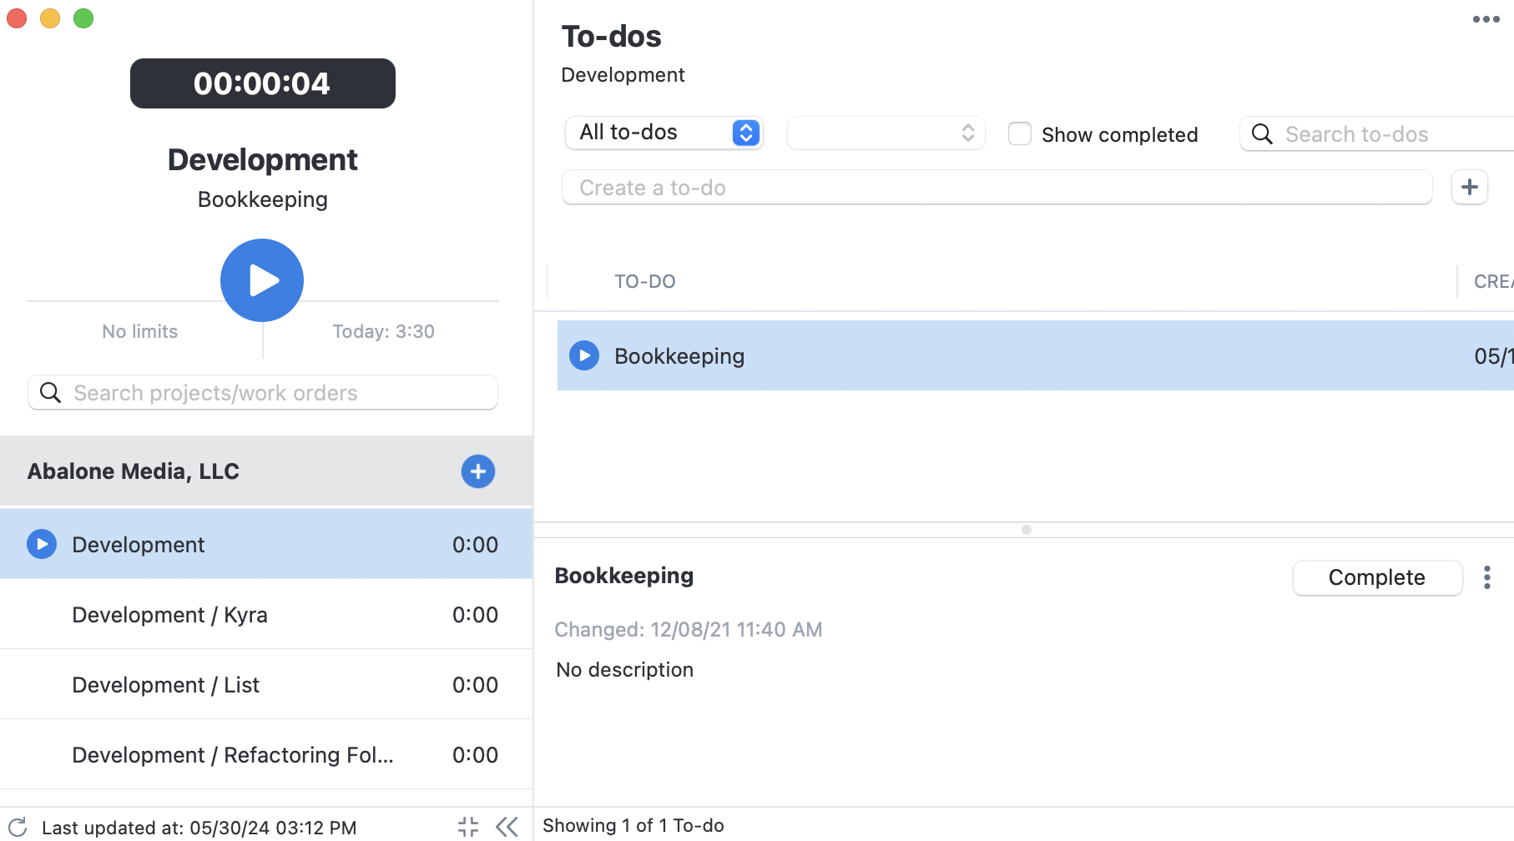This screenshot has width=1514, height=841.
Task: Mark Bookkeeping as Complete
Action: click(x=1377, y=577)
